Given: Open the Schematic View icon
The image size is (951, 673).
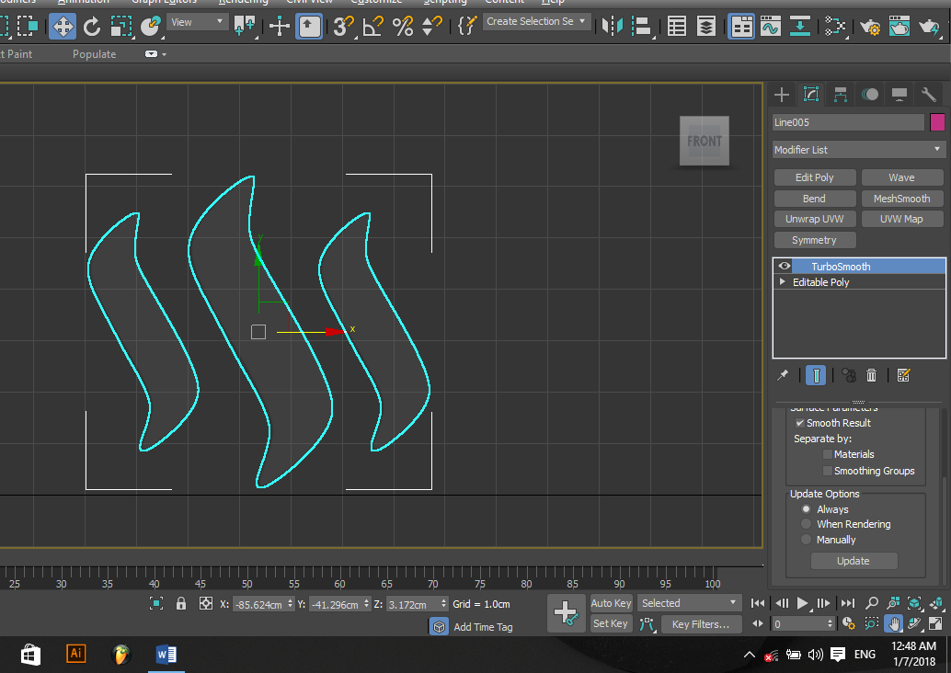Looking at the screenshot, I should pyautogui.click(x=800, y=26).
